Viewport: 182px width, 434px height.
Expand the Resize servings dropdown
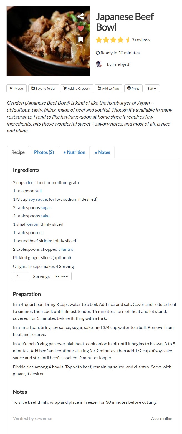[x=62, y=276]
